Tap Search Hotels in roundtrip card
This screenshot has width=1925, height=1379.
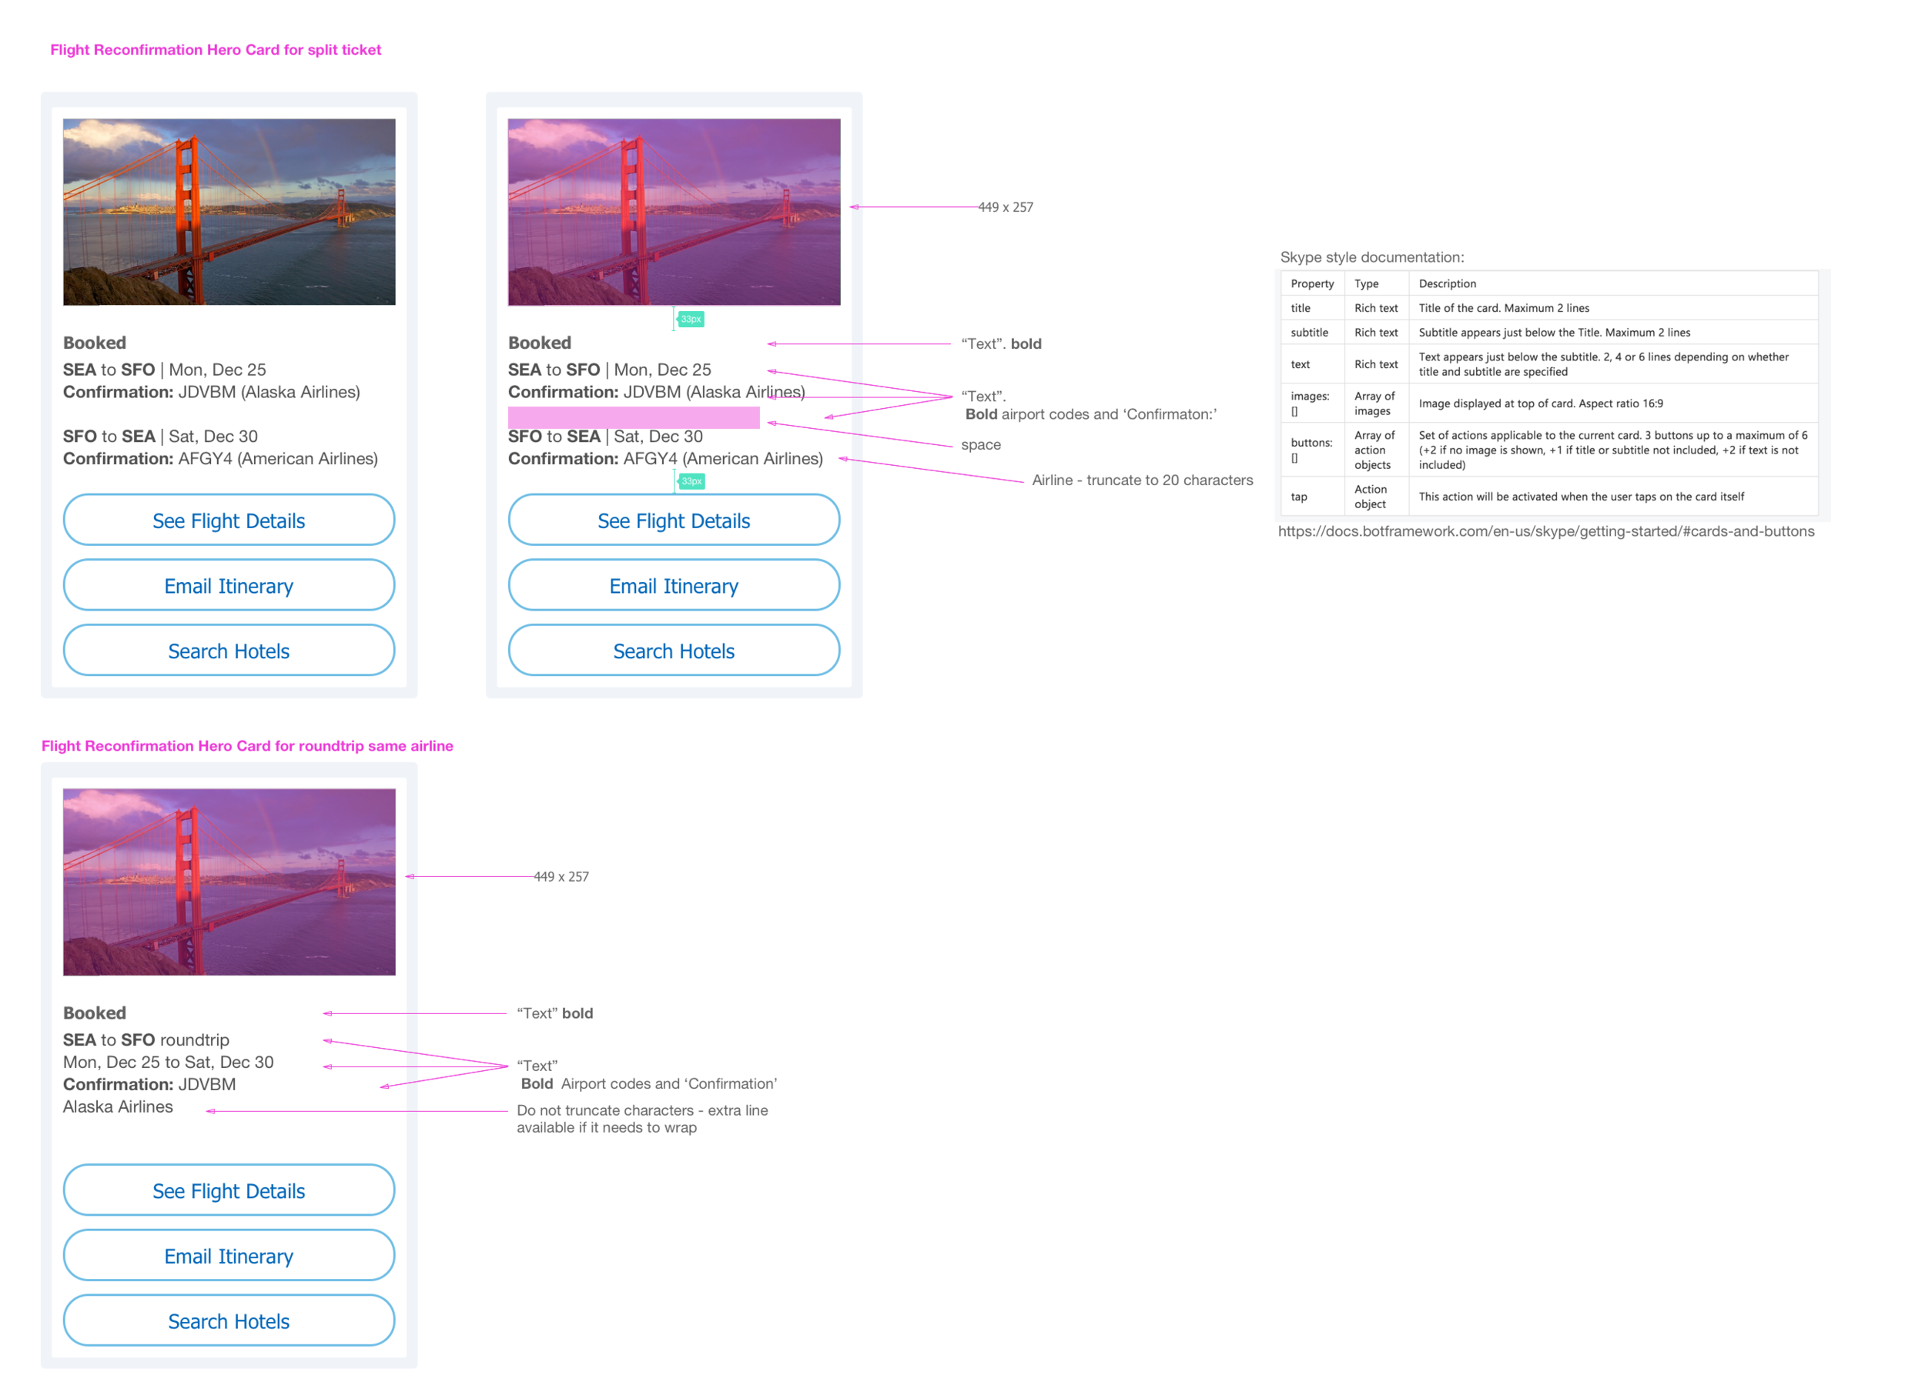229,1321
